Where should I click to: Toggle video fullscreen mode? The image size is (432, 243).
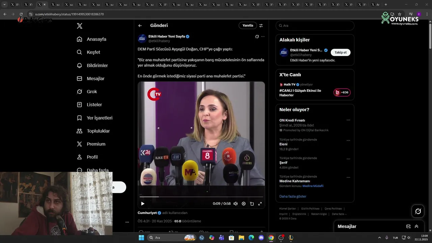(x=260, y=204)
